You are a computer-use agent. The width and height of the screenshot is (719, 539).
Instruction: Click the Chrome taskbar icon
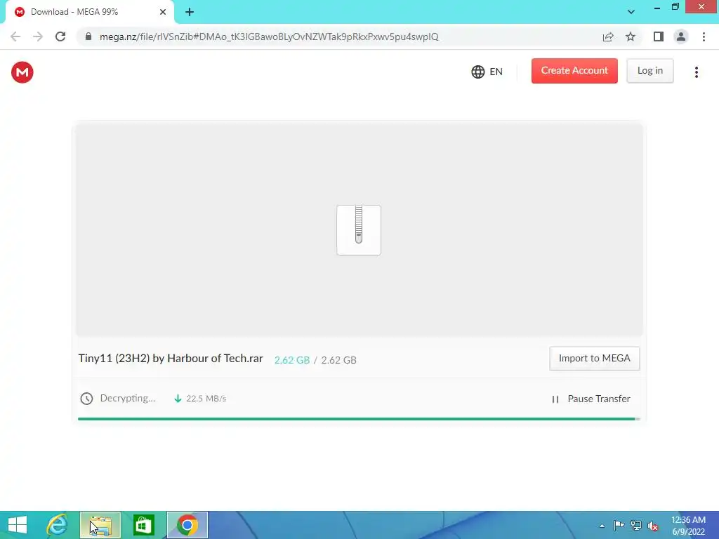pos(187,525)
